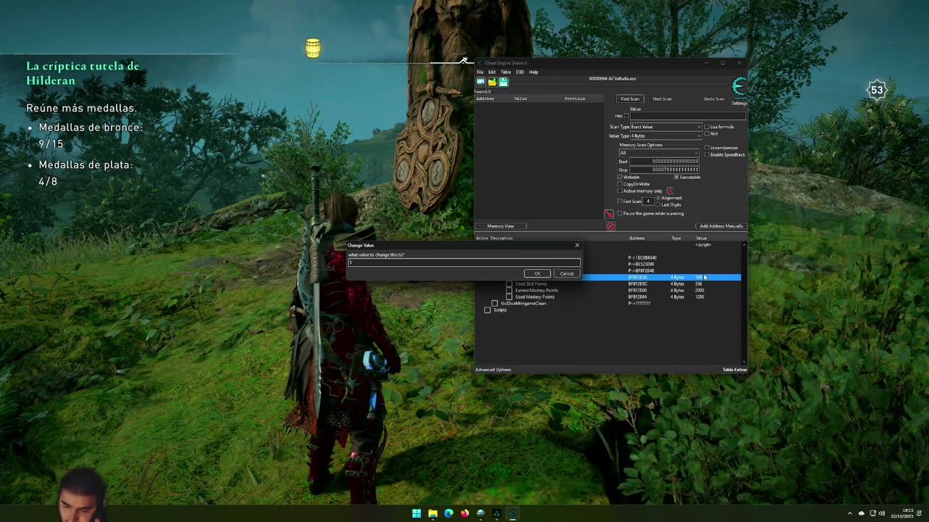The width and height of the screenshot is (929, 522).
Task: Click the Start address field
Action: [666, 162]
